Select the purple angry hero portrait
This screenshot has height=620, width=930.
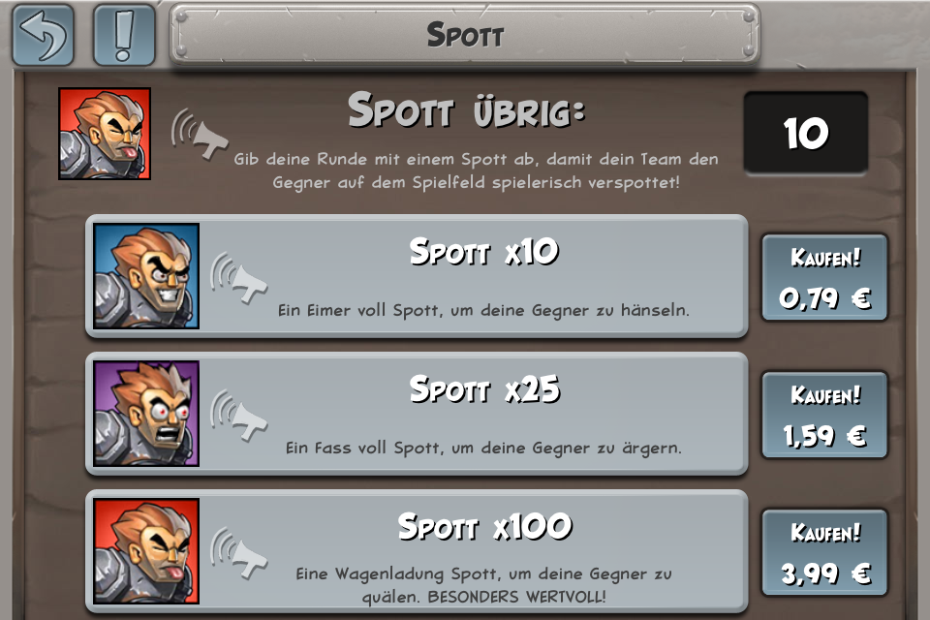tap(146, 414)
